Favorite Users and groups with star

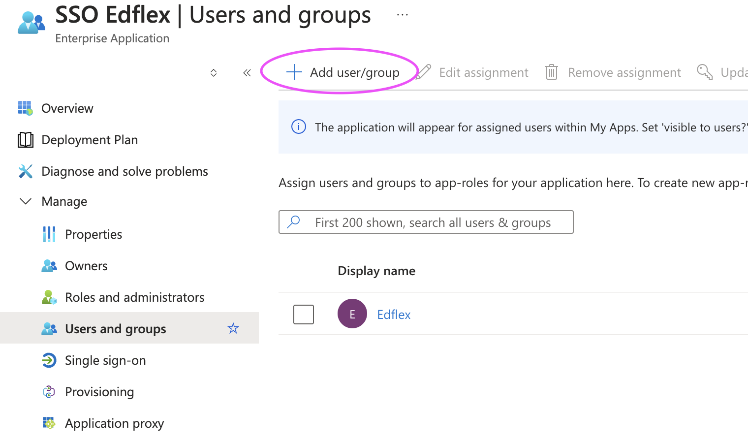pyautogui.click(x=233, y=328)
